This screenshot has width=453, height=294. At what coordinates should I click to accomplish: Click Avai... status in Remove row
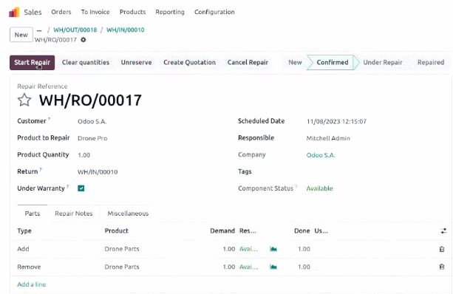coord(248,267)
